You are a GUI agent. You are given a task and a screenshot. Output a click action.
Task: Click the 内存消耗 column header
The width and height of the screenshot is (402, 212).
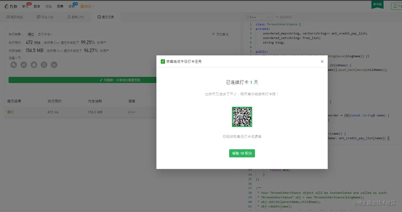tap(95, 101)
